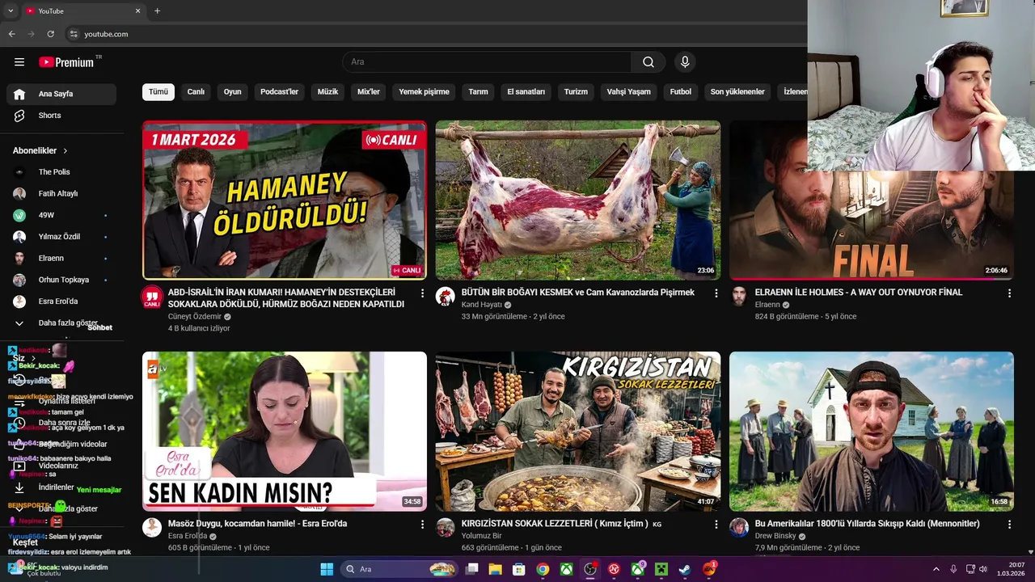This screenshot has width=1035, height=582.
Task: Go back with browser back arrow
Action: (x=11, y=34)
